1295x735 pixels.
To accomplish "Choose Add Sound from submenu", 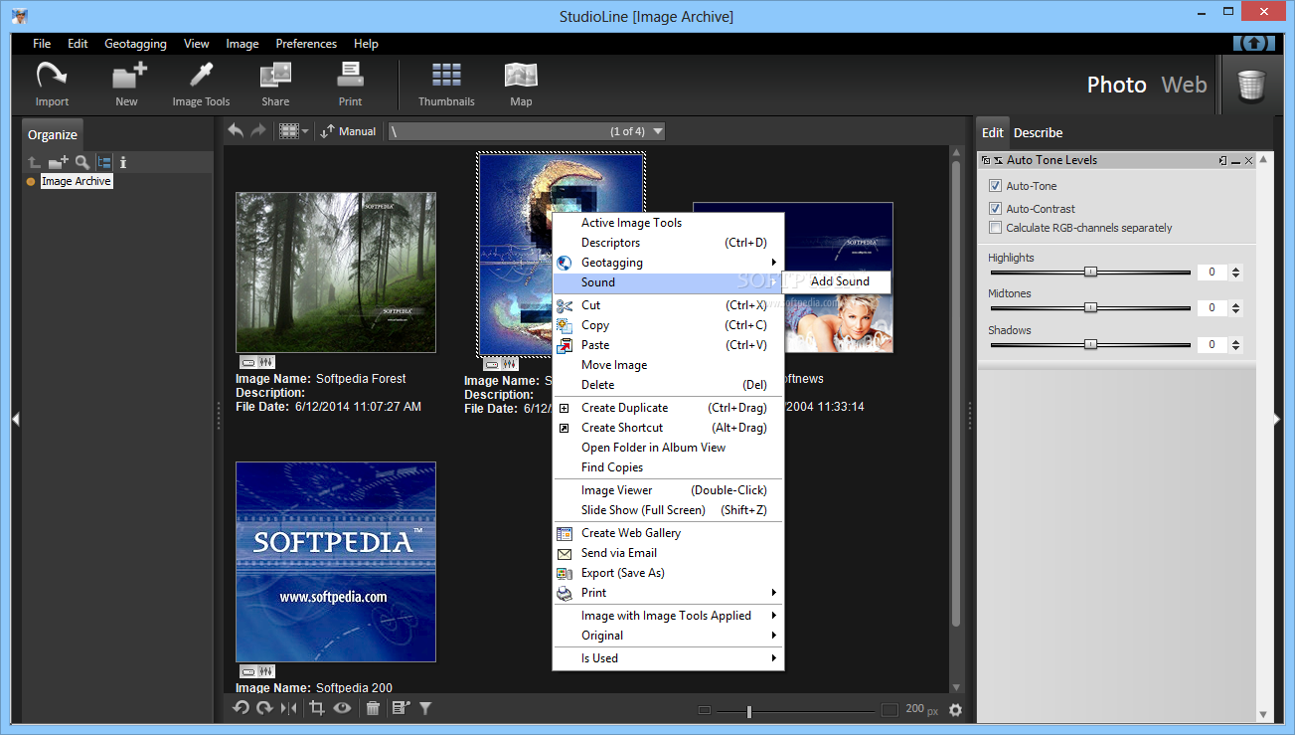I will click(x=840, y=281).
